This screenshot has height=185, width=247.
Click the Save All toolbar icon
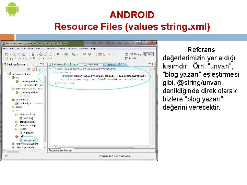(x=19, y=54)
